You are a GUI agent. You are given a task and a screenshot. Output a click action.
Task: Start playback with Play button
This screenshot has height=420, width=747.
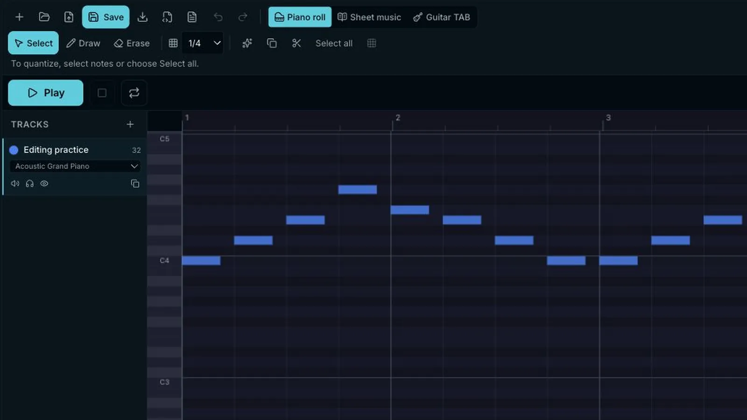pos(46,93)
